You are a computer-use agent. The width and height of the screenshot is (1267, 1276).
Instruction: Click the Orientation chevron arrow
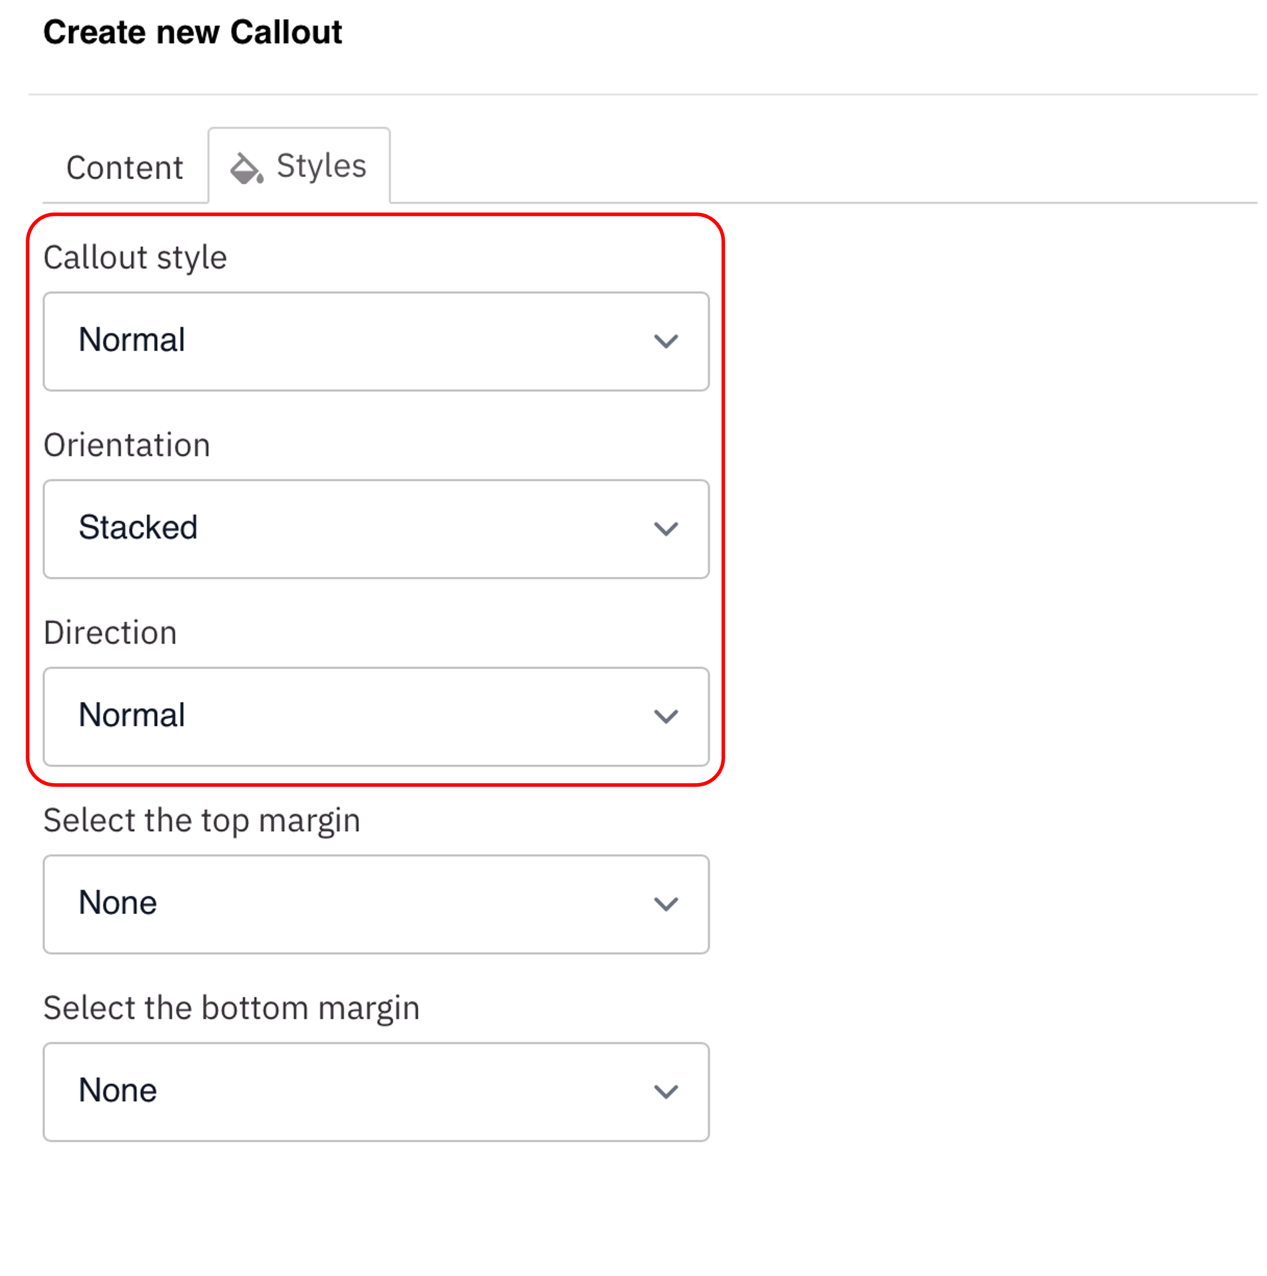666,529
